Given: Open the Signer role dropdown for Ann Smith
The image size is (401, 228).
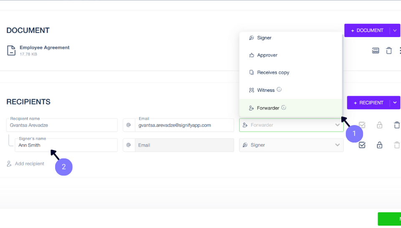Looking at the screenshot, I should coord(291,145).
